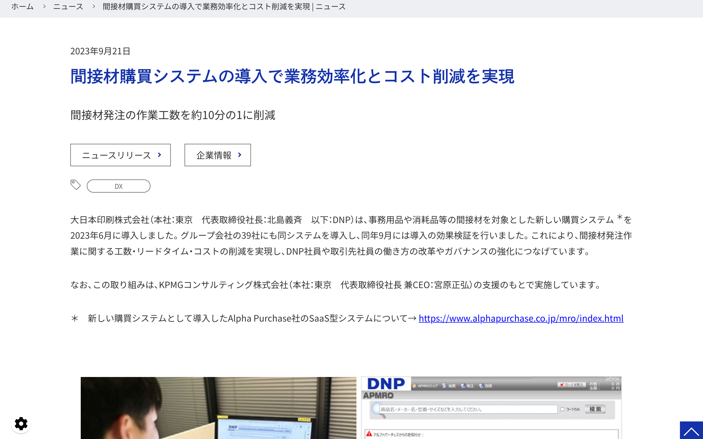Click the back-to-top arrow button
This screenshot has height=439, width=703.
(691, 430)
